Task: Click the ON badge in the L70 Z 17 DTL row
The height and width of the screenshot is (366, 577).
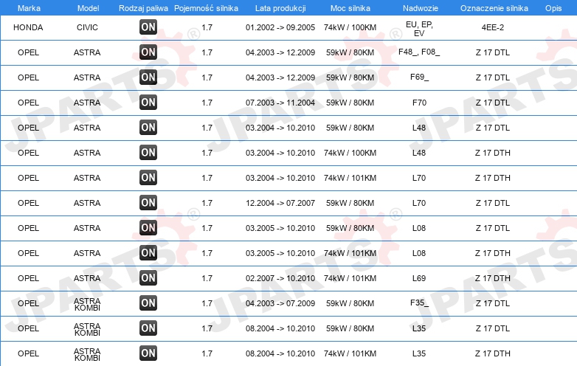Action: 148,202
